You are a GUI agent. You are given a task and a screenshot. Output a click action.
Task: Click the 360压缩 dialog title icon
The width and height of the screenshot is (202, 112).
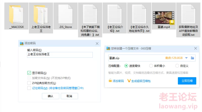[108, 48]
